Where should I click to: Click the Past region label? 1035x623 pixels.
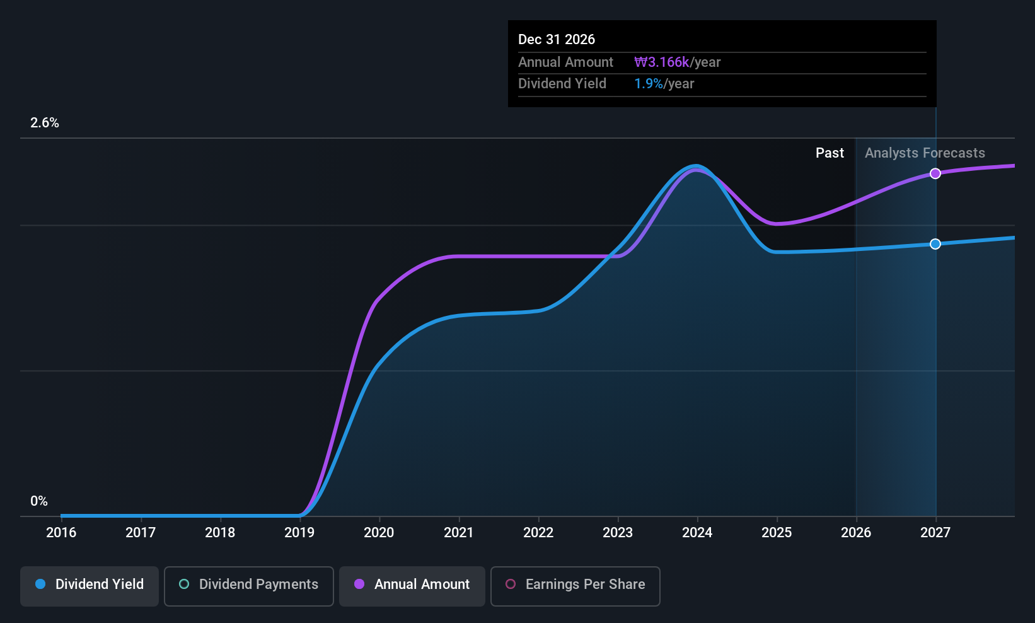(x=830, y=153)
